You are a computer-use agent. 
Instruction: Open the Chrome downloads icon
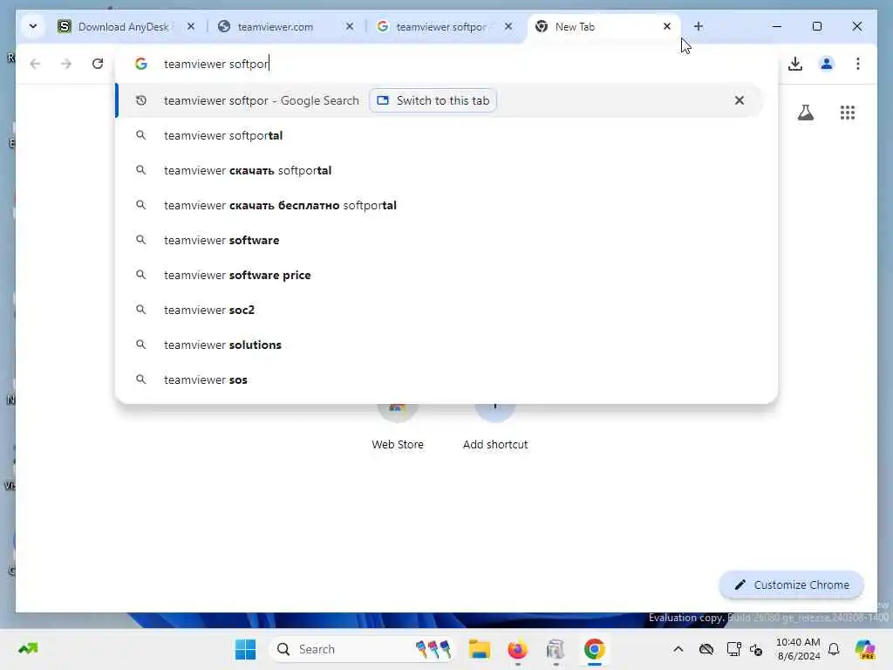(795, 64)
